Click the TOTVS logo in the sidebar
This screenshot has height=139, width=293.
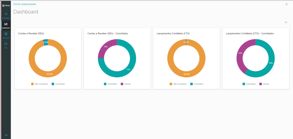click(5, 5)
